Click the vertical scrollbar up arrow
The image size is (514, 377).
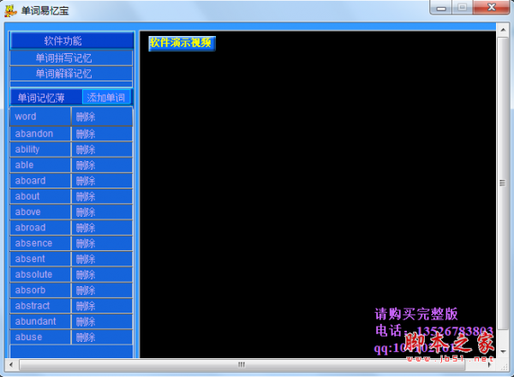coord(503,30)
